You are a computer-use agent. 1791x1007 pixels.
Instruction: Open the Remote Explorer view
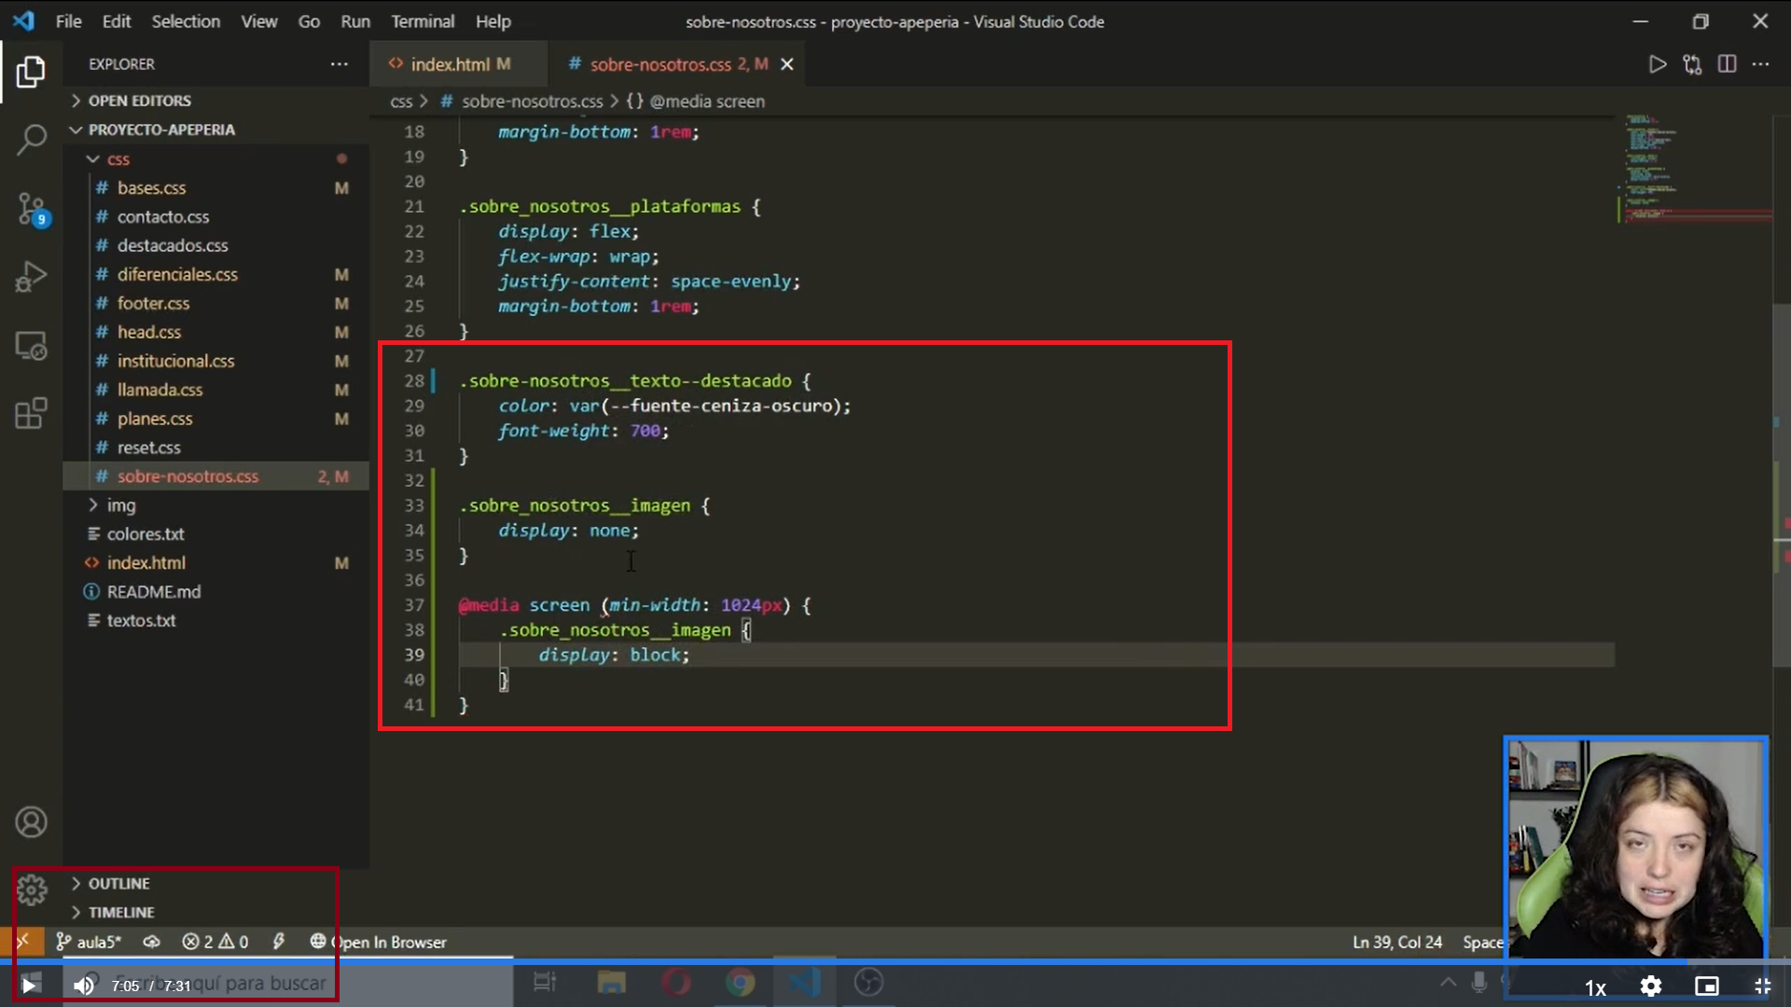click(31, 346)
